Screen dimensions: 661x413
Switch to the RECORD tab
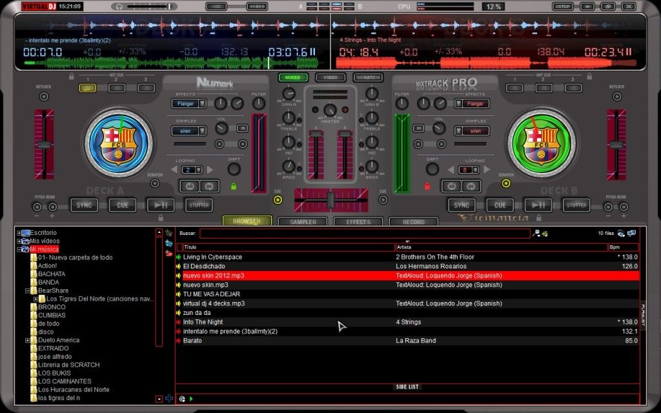[x=414, y=222]
